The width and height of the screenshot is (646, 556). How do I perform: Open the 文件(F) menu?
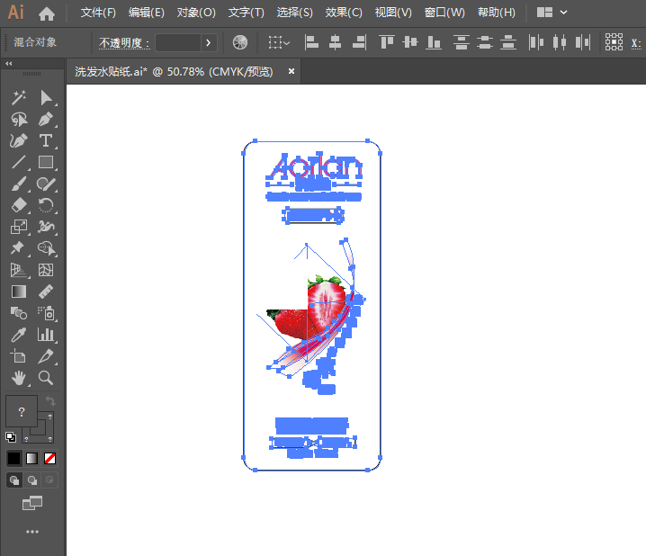click(x=98, y=13)
